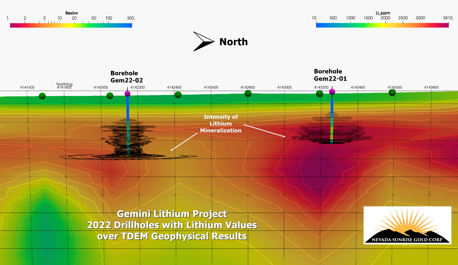The height and width of the screenshot is (265, 458).
Task: Click the Borehole Gem22-01 label
Action: (x=330, y=75)
